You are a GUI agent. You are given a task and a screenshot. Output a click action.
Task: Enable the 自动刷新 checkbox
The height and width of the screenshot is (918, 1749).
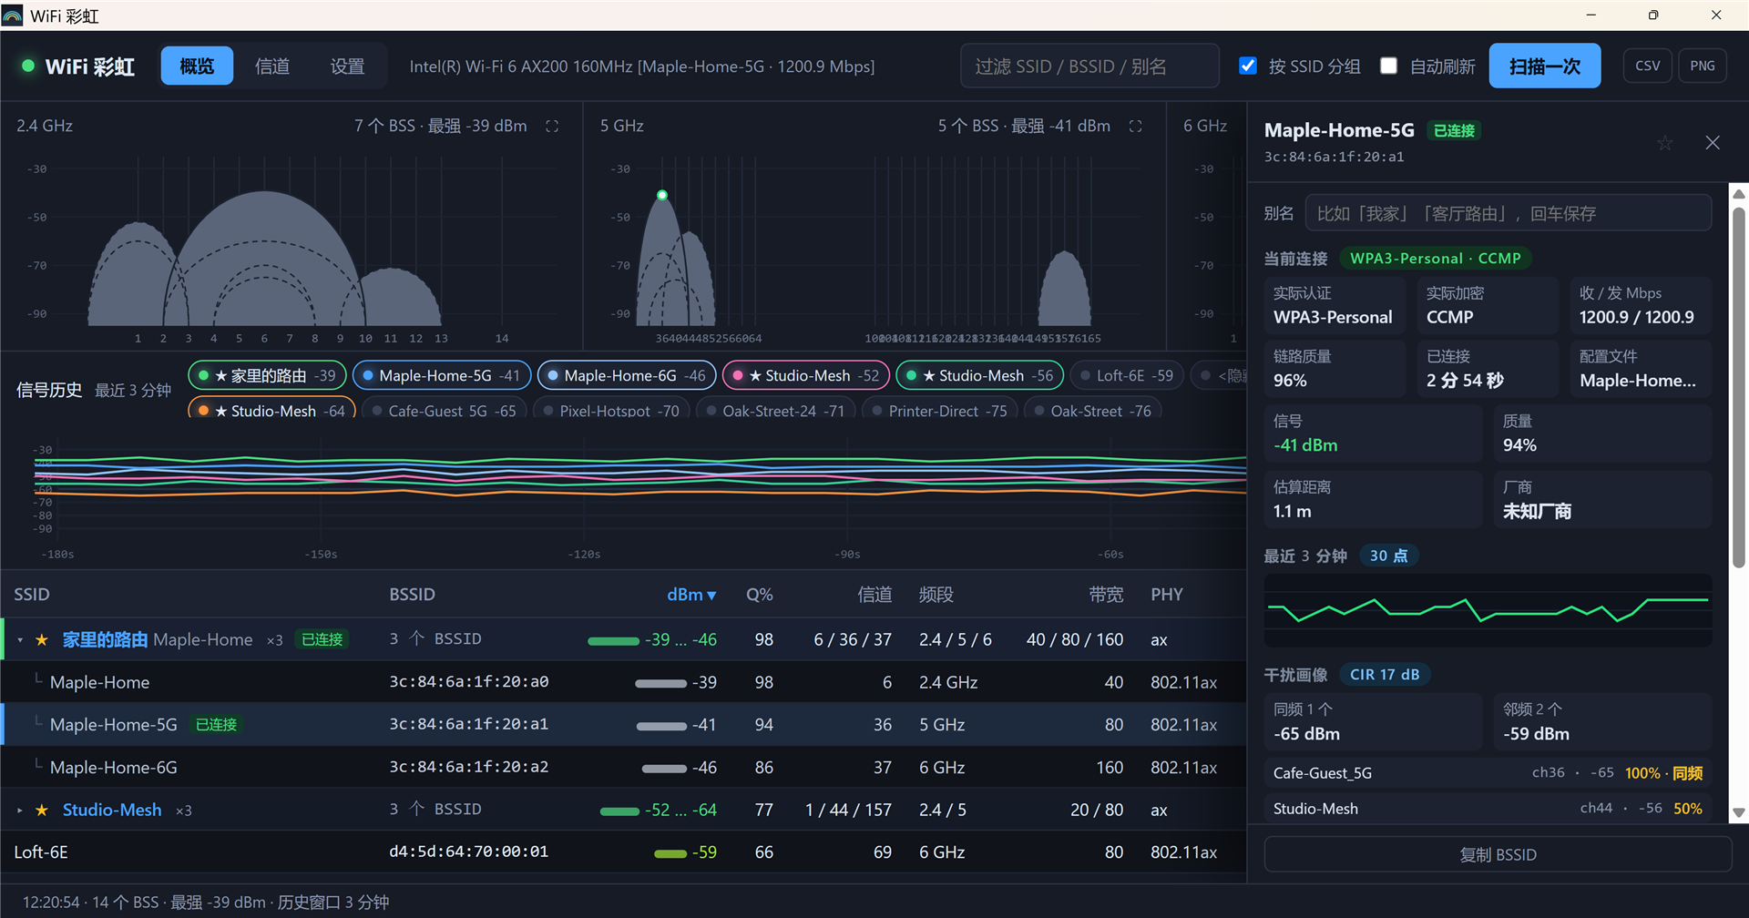click(x=1388, y=66)
